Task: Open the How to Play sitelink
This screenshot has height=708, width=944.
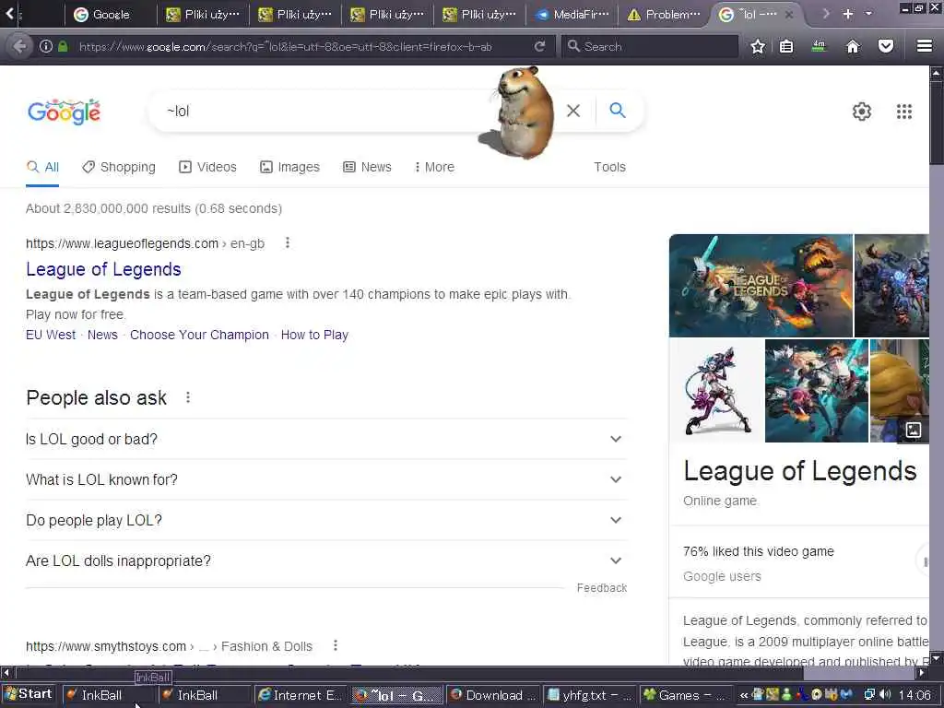Action: 315,335
